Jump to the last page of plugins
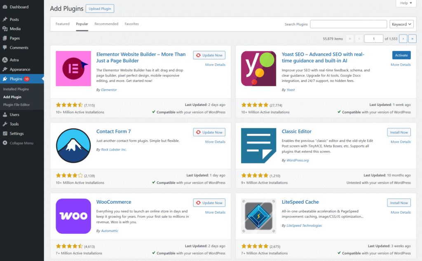Viewport: 422px width, 261px height. point(412,39)
